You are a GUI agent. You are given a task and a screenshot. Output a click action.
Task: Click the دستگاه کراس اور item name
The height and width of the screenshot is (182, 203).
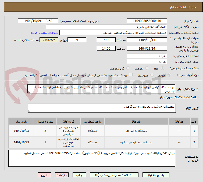pyautogui.click(x=136, y=131)
